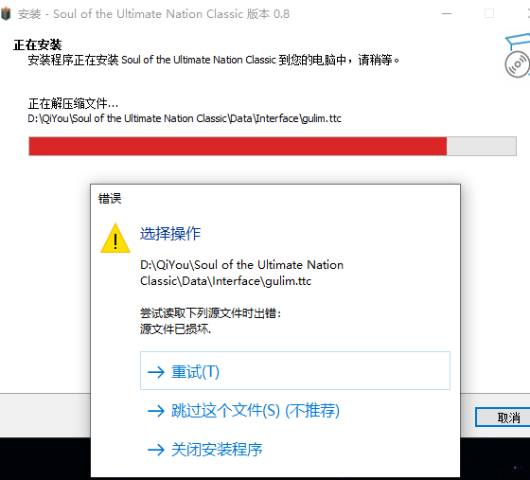Screen dimensions: 530x480
Task: Click the arrow icon beside 重试(T)
Action: click(156, 372)
